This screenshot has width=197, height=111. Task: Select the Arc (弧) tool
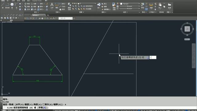coord(16,6)
